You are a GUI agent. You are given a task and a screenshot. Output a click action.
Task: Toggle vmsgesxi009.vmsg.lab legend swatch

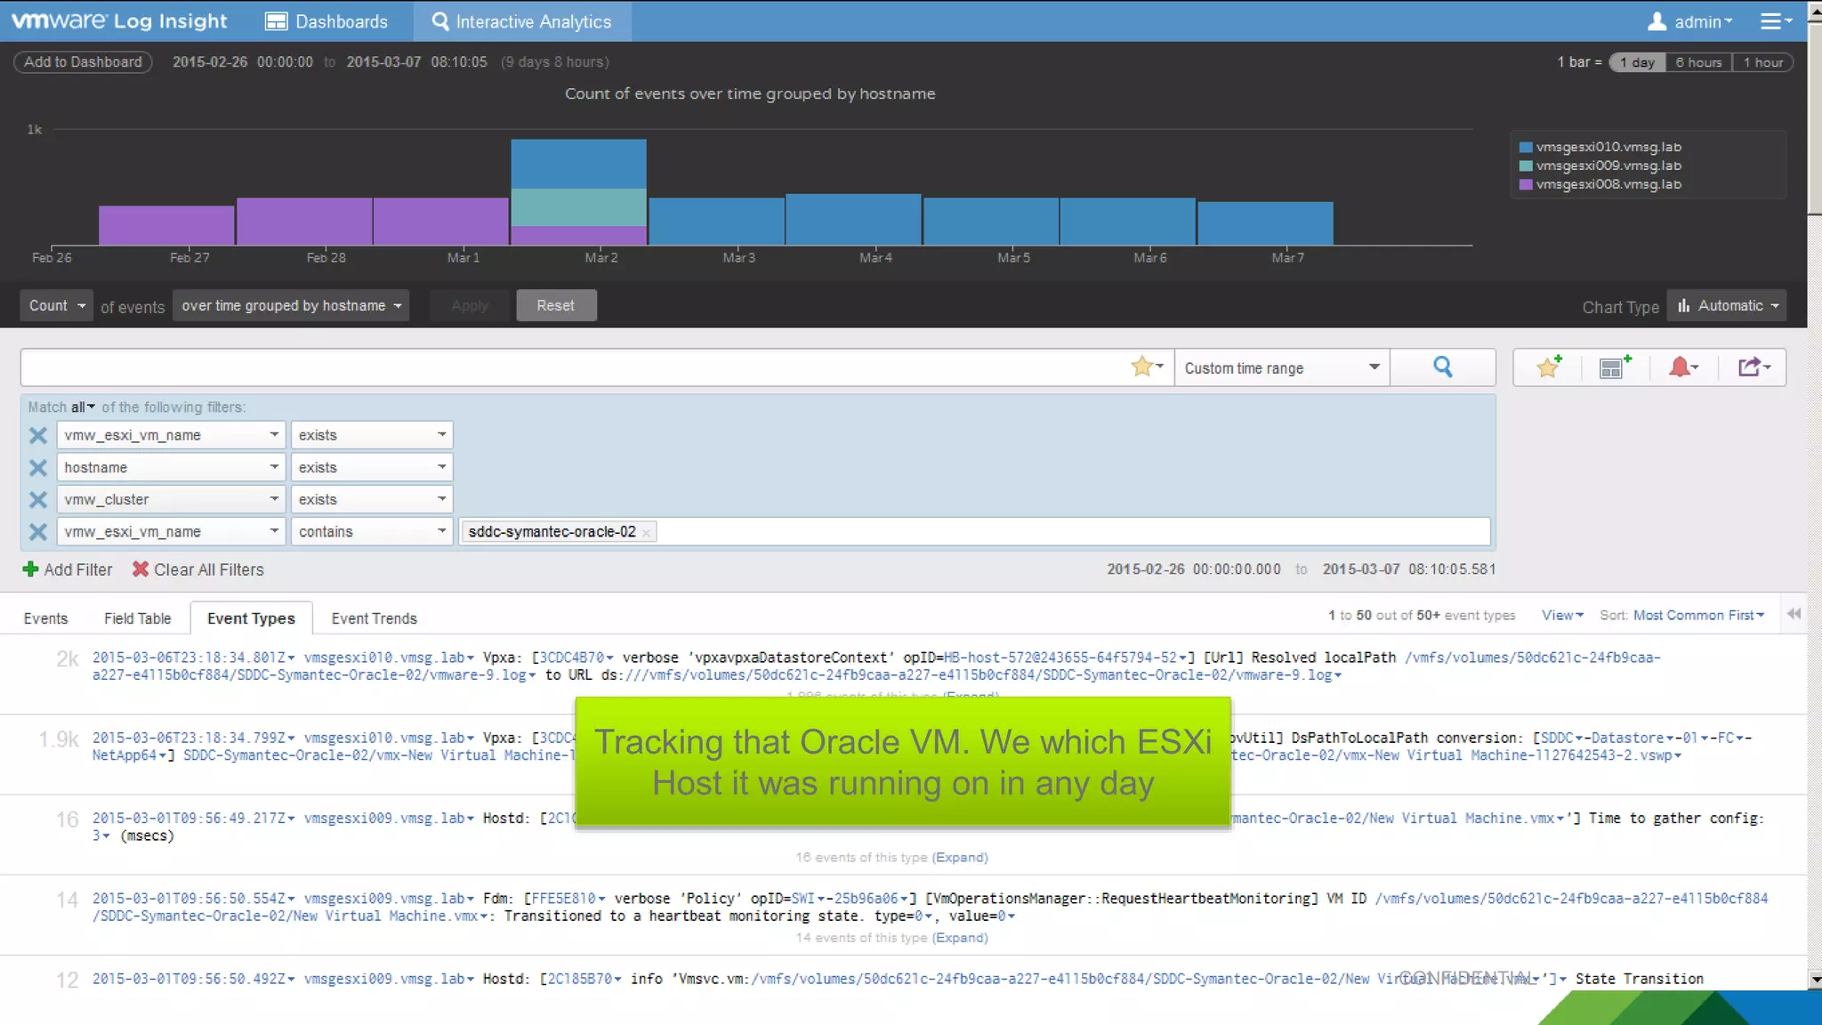coord(1526,165)
